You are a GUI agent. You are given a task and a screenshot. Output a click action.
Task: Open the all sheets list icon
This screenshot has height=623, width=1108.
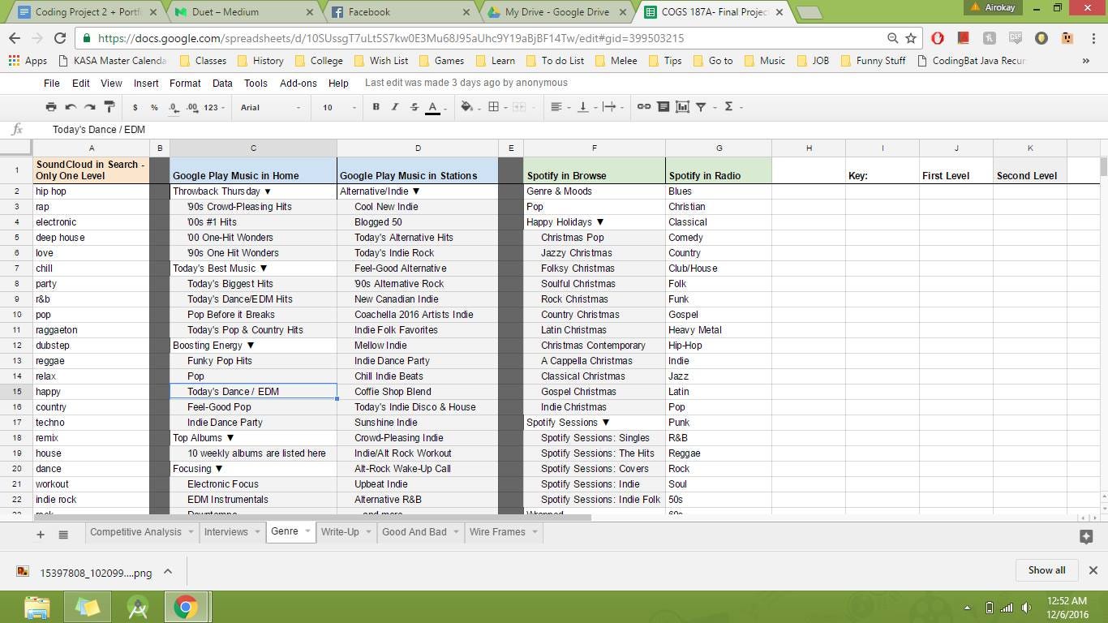coord(63,534)
